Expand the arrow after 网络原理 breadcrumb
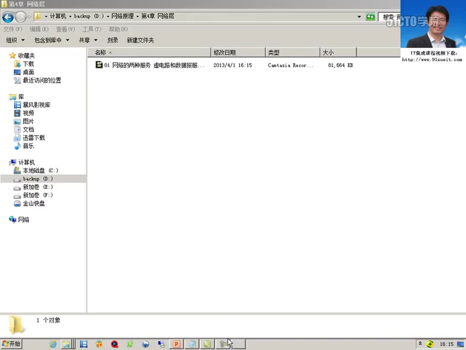The height and width of the screenshot is (350, 466). [x=138, y=17]
